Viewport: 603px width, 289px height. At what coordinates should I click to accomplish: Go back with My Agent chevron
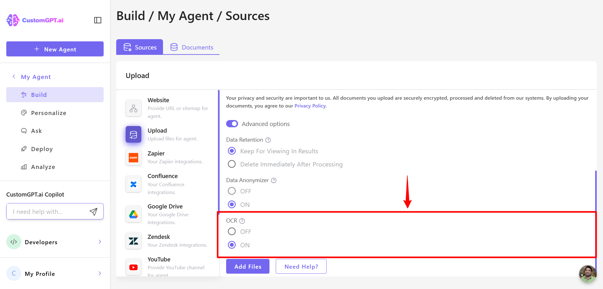pos(14,77)
